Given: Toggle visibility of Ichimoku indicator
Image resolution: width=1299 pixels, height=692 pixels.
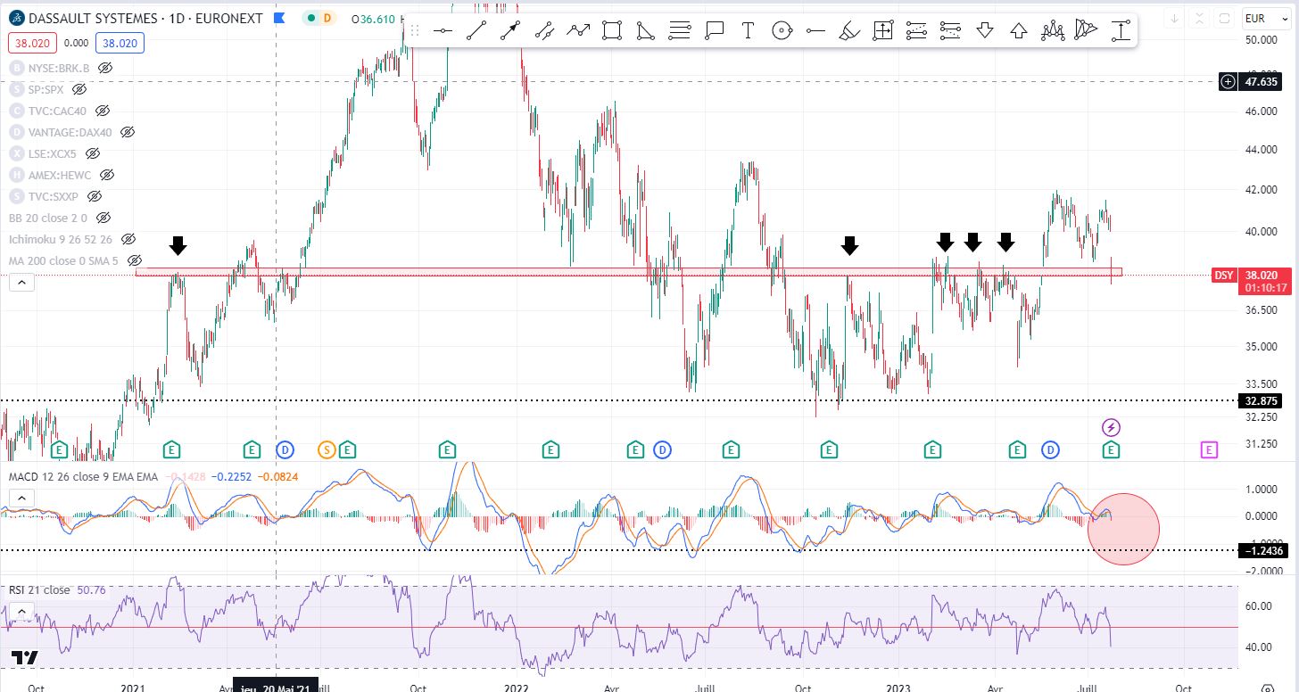Looking at the screenshot, I should (128, 239).
